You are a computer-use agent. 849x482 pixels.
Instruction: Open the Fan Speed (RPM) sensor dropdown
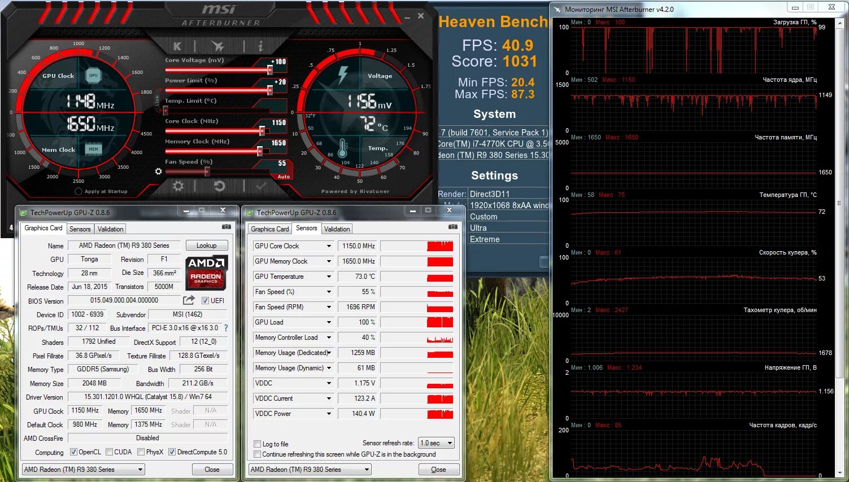[329, 307]
